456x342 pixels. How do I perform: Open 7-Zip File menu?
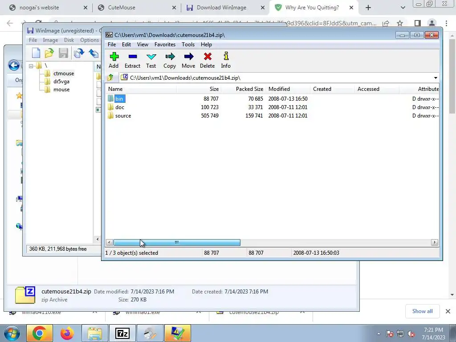pyautogui.click(x=112, y=45)
